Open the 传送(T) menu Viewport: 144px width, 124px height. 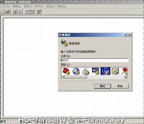coord(50,7)
